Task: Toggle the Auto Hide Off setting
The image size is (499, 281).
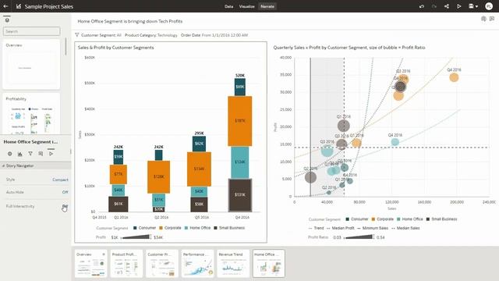Action: (x=65, y=192)
